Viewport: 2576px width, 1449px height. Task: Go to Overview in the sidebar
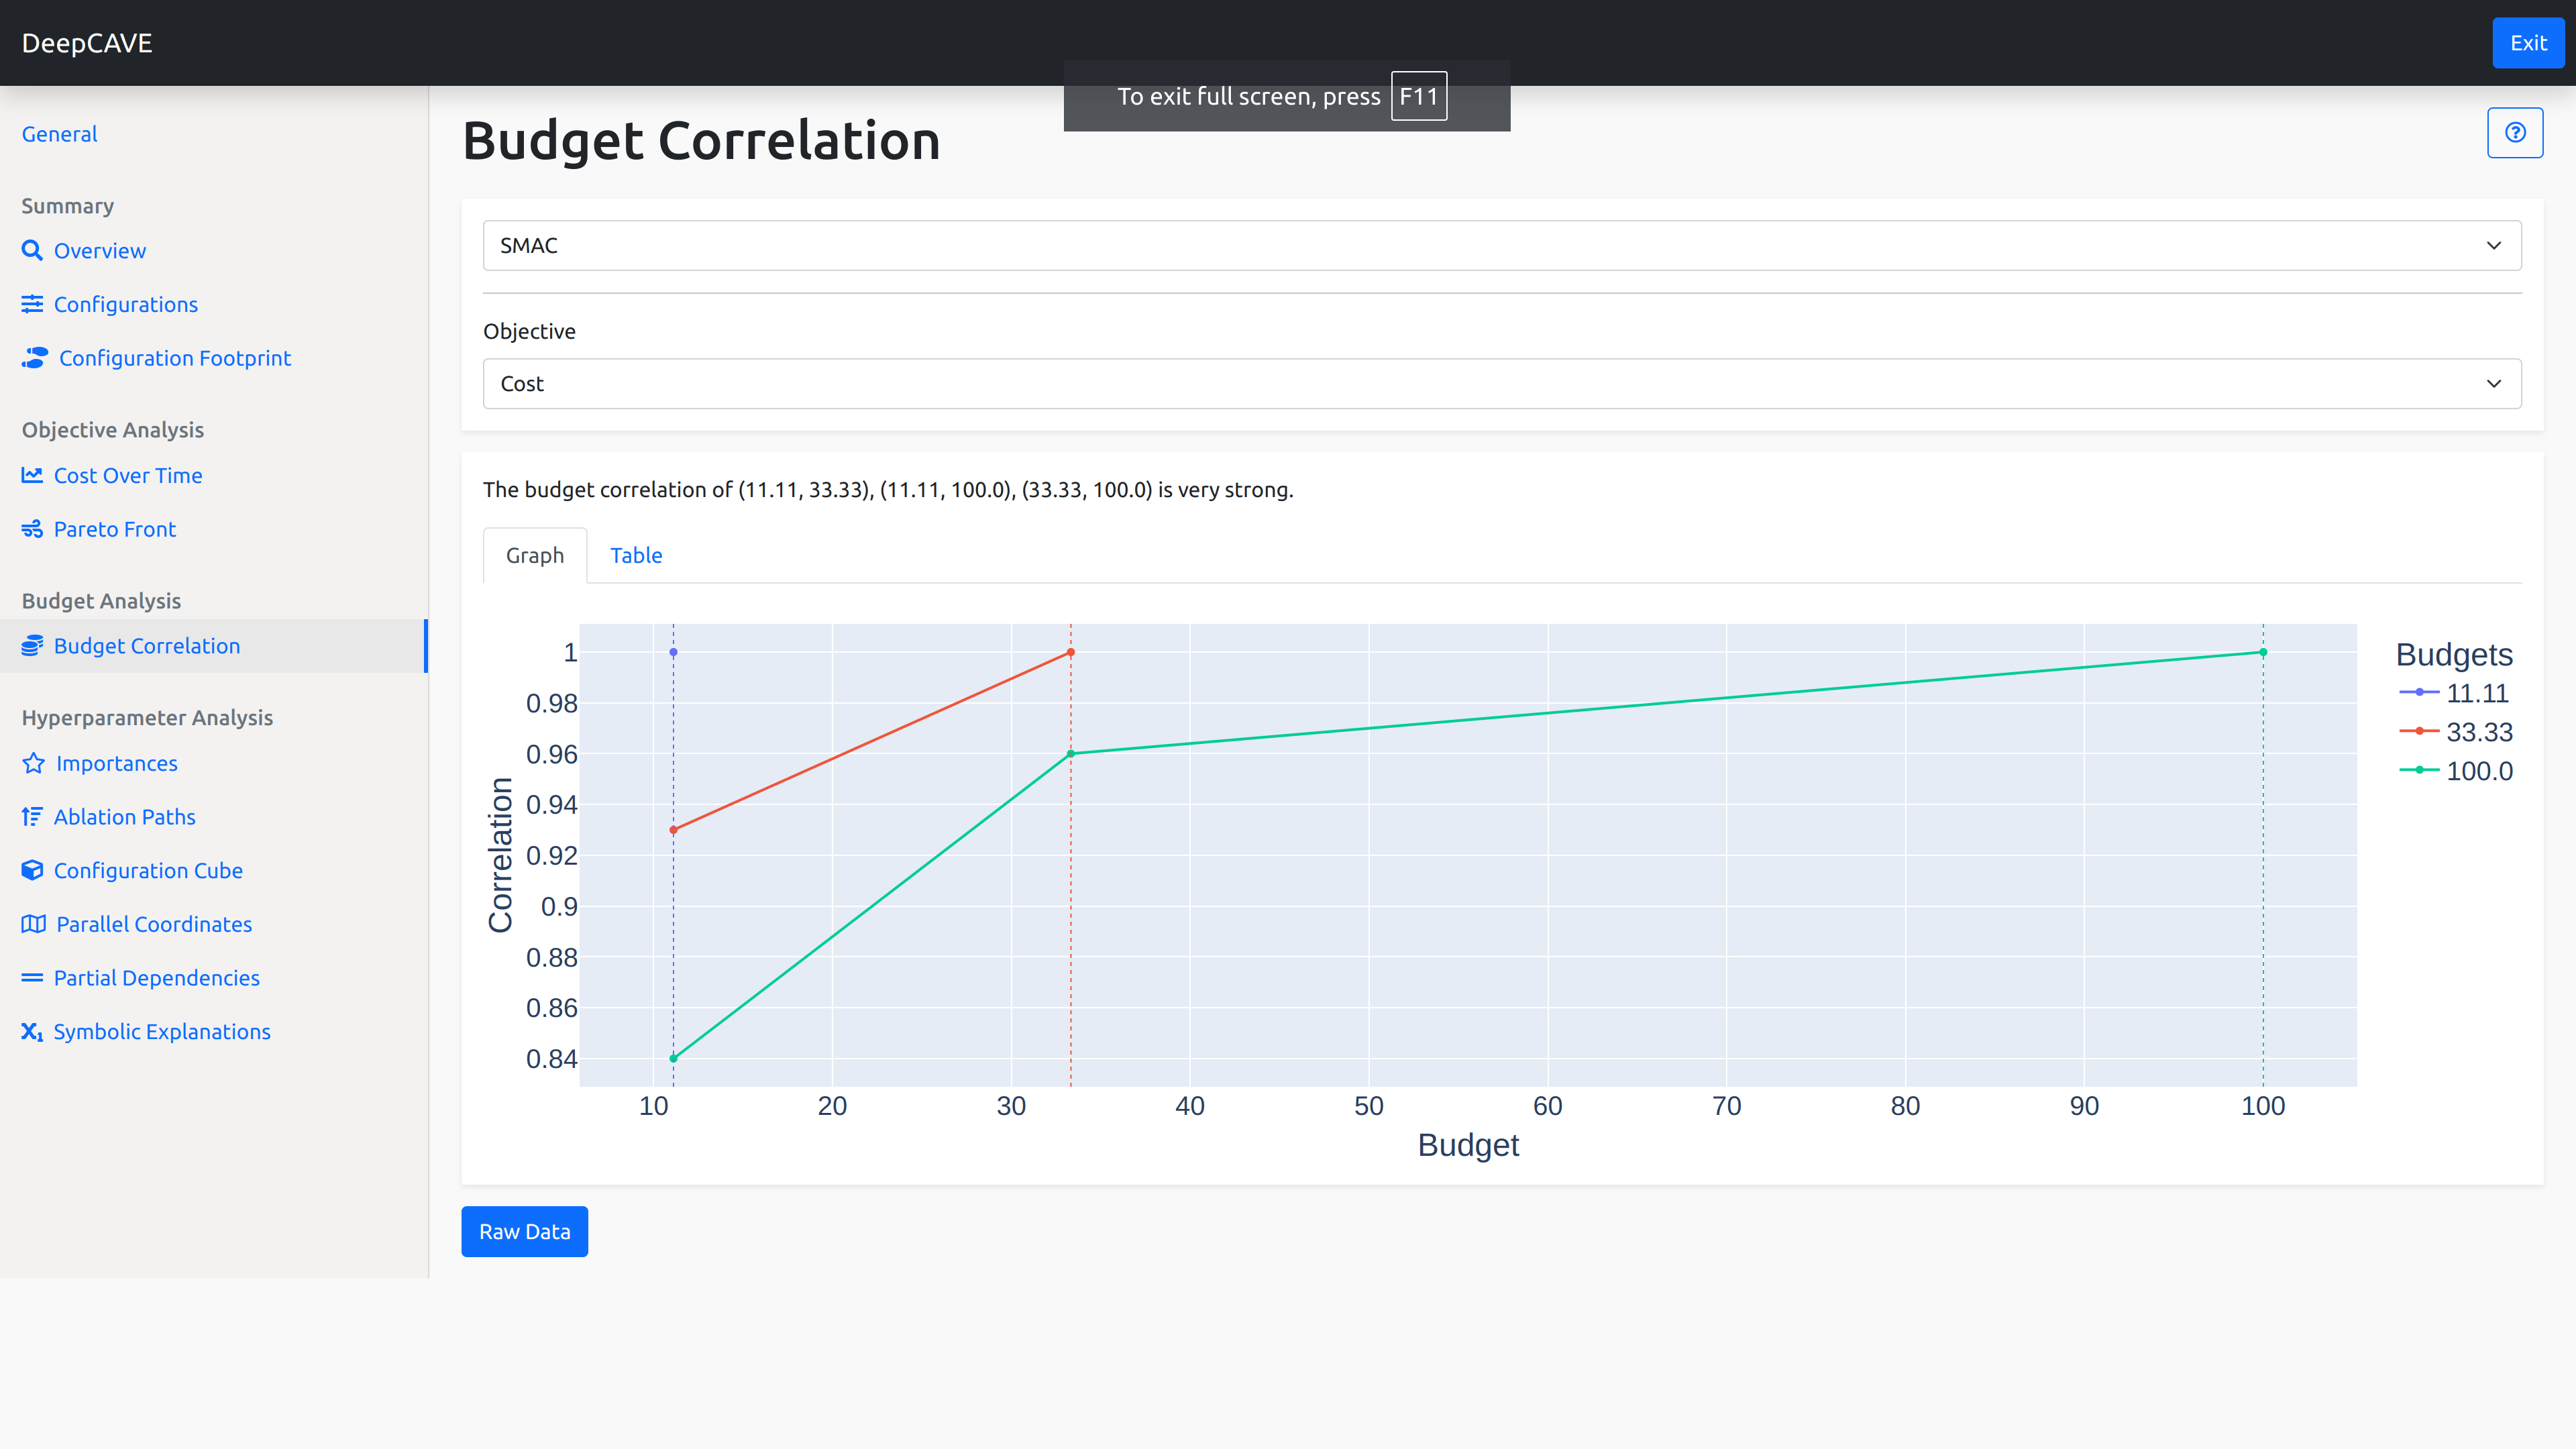[100, 251]
